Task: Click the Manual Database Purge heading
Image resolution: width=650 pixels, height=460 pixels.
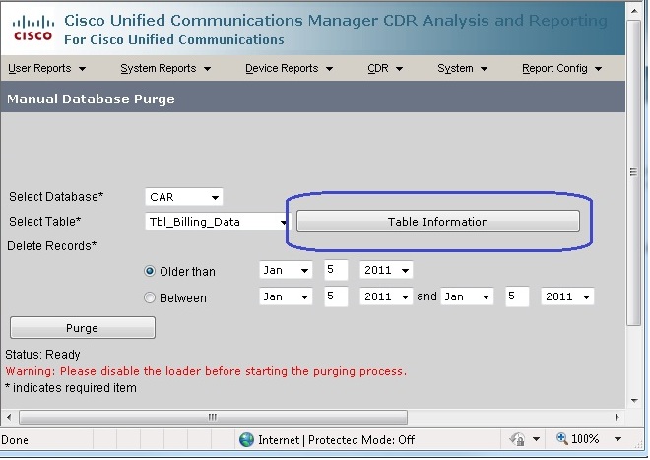Action: [91, 99]
